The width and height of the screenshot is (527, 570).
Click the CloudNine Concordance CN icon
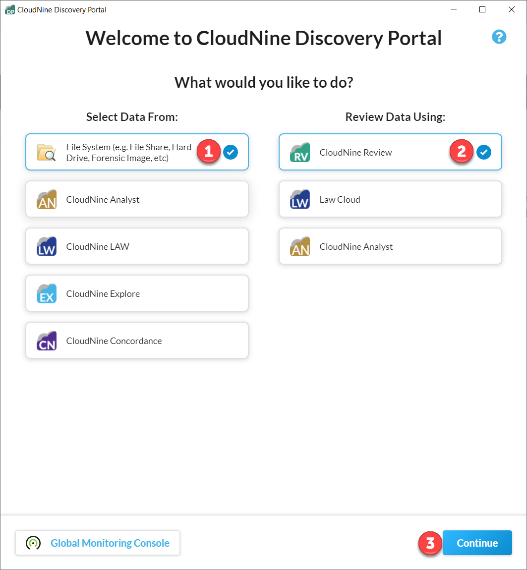(47, 340)
